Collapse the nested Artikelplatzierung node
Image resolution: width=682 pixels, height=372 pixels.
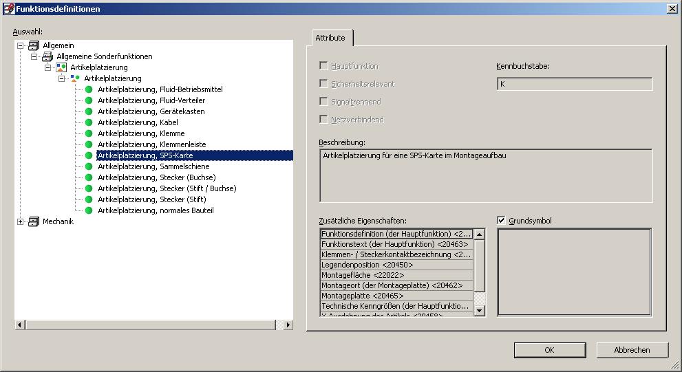(x=62, y=78)
